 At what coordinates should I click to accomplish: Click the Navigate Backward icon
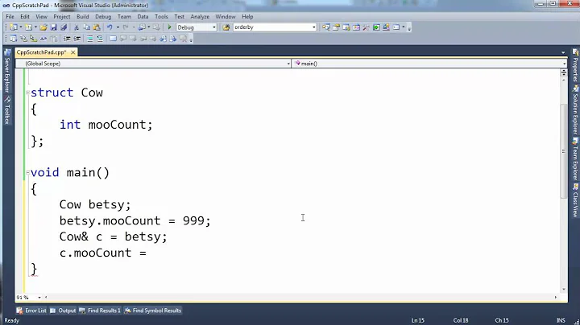(142, 27)
